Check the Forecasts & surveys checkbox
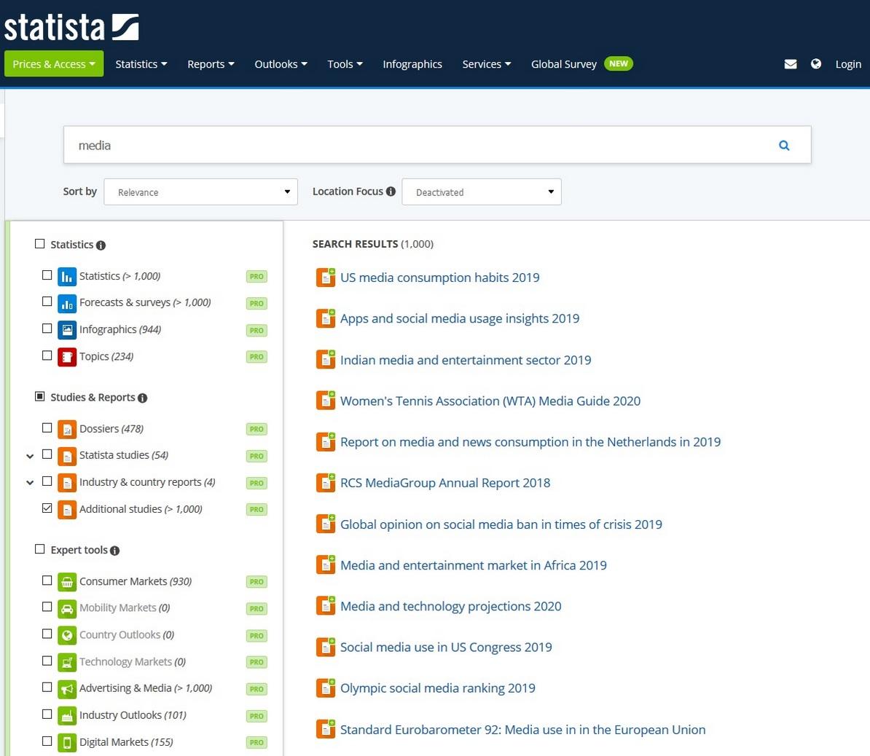This screenshot has height=756, width=870. (47, 302)
